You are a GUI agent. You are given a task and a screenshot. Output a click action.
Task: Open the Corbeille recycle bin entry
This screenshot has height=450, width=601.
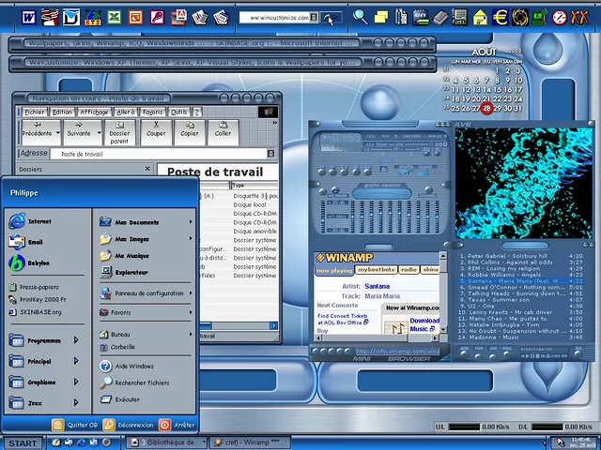pos(123,347)
